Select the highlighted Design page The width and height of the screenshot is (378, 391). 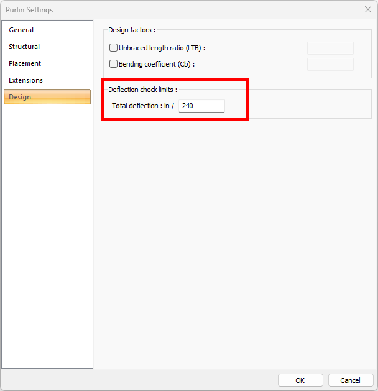click(x=47, y=97)
